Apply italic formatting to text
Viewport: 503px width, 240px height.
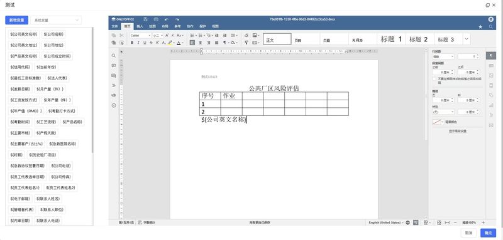coord(138,43)
